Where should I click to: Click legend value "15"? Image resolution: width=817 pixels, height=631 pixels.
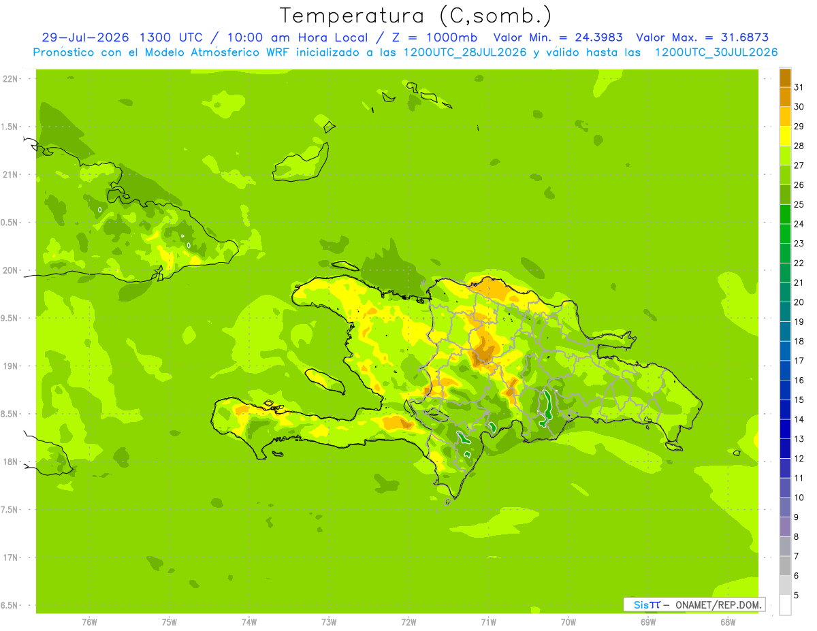(x=799, y=400)
